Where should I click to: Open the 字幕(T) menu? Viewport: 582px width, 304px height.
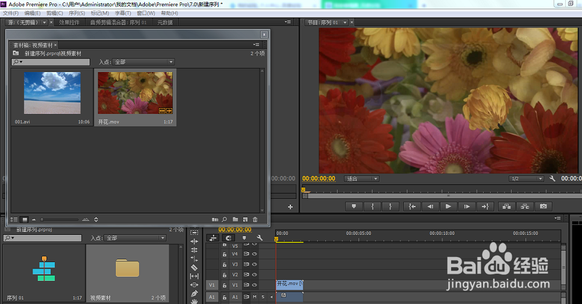[123, 13]
